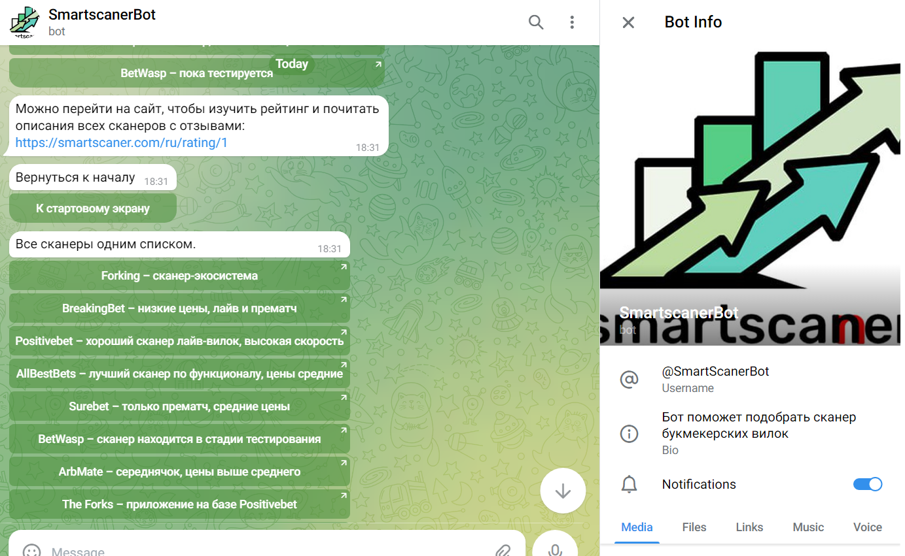Switch to the Voice tab
The width and height of the screenshot is (905, 556).
[868, 527]
